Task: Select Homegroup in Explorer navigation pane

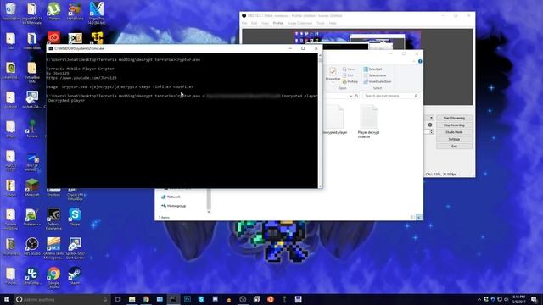Action: pos(173,206)
